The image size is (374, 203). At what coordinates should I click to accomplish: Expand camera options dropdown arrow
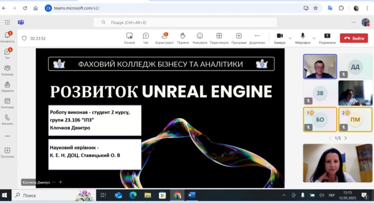coord(290,38)
